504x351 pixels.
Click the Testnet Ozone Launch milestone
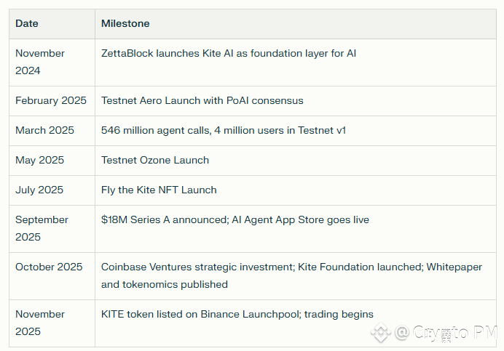(x=155, y=160)
